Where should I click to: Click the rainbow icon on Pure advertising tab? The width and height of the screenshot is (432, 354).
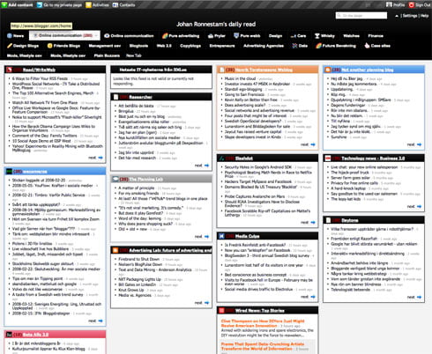pyautogui.click(x=165, y=36)
